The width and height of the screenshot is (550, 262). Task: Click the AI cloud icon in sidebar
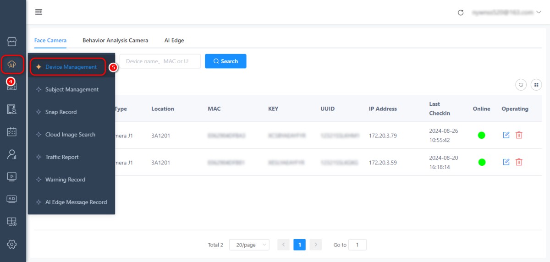point(12,65)
